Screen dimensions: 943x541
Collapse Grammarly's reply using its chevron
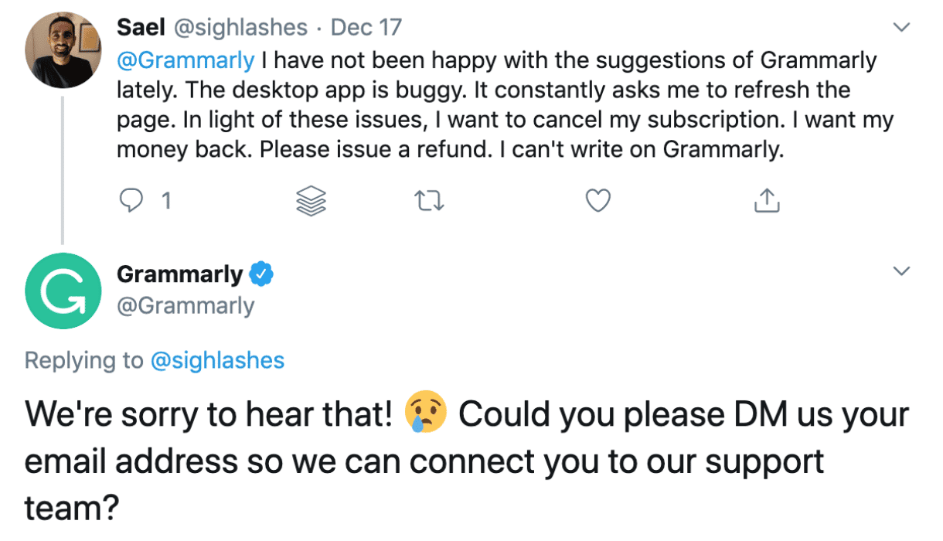(x=900, y=270)
